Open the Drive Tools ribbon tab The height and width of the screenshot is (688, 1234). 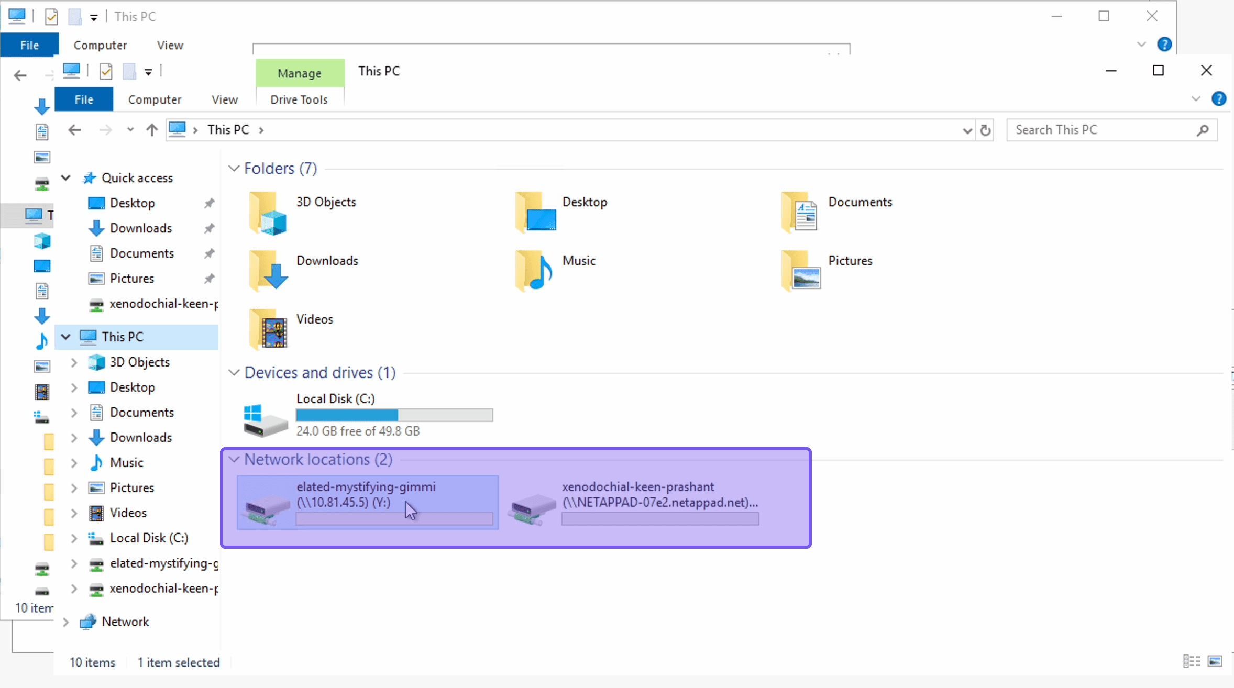tap(299, 99)
